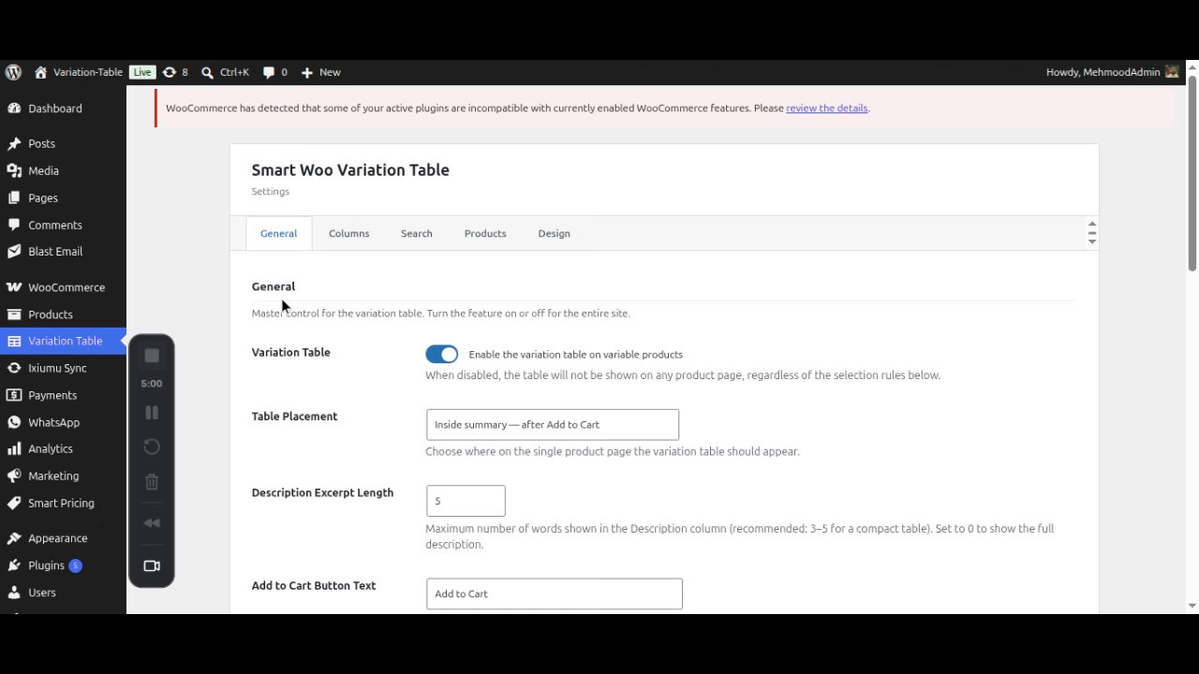Pause the recording in the recorder widget

[152, 413]
